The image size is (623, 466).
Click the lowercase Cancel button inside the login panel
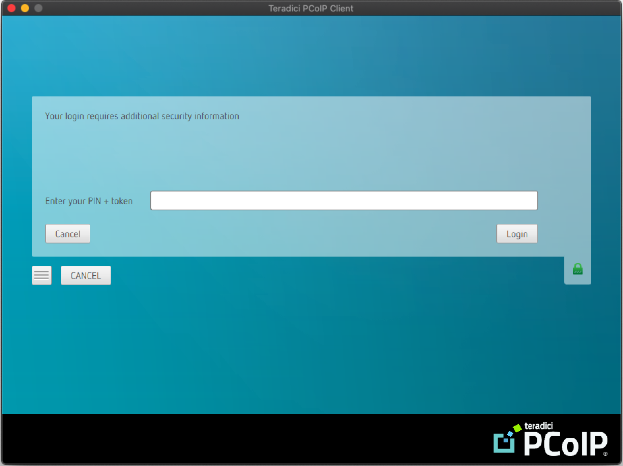tap(68, 234)
